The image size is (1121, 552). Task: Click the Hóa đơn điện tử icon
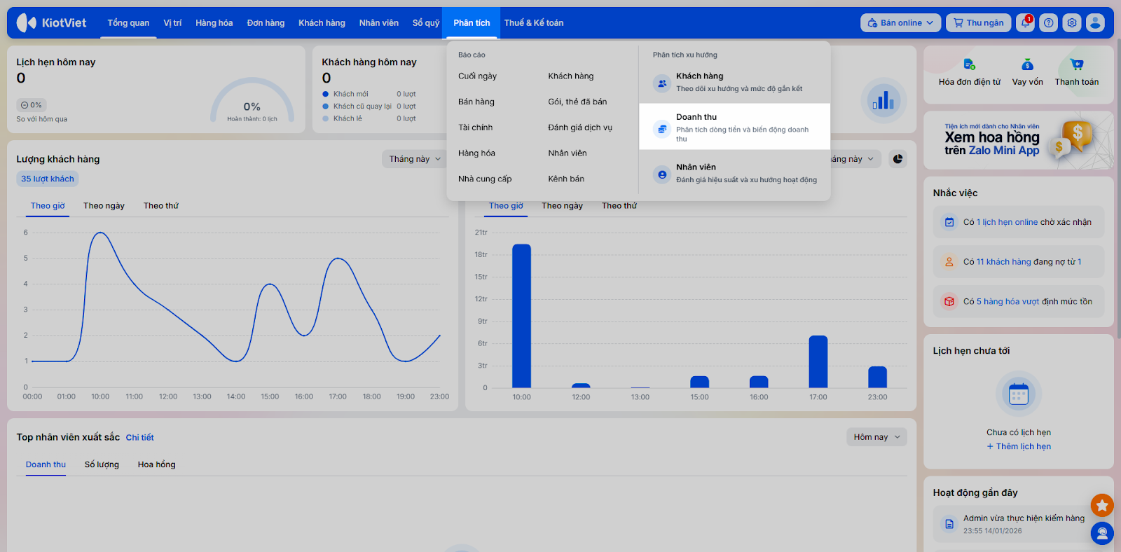pyautogui.click(x=969, y=65)
